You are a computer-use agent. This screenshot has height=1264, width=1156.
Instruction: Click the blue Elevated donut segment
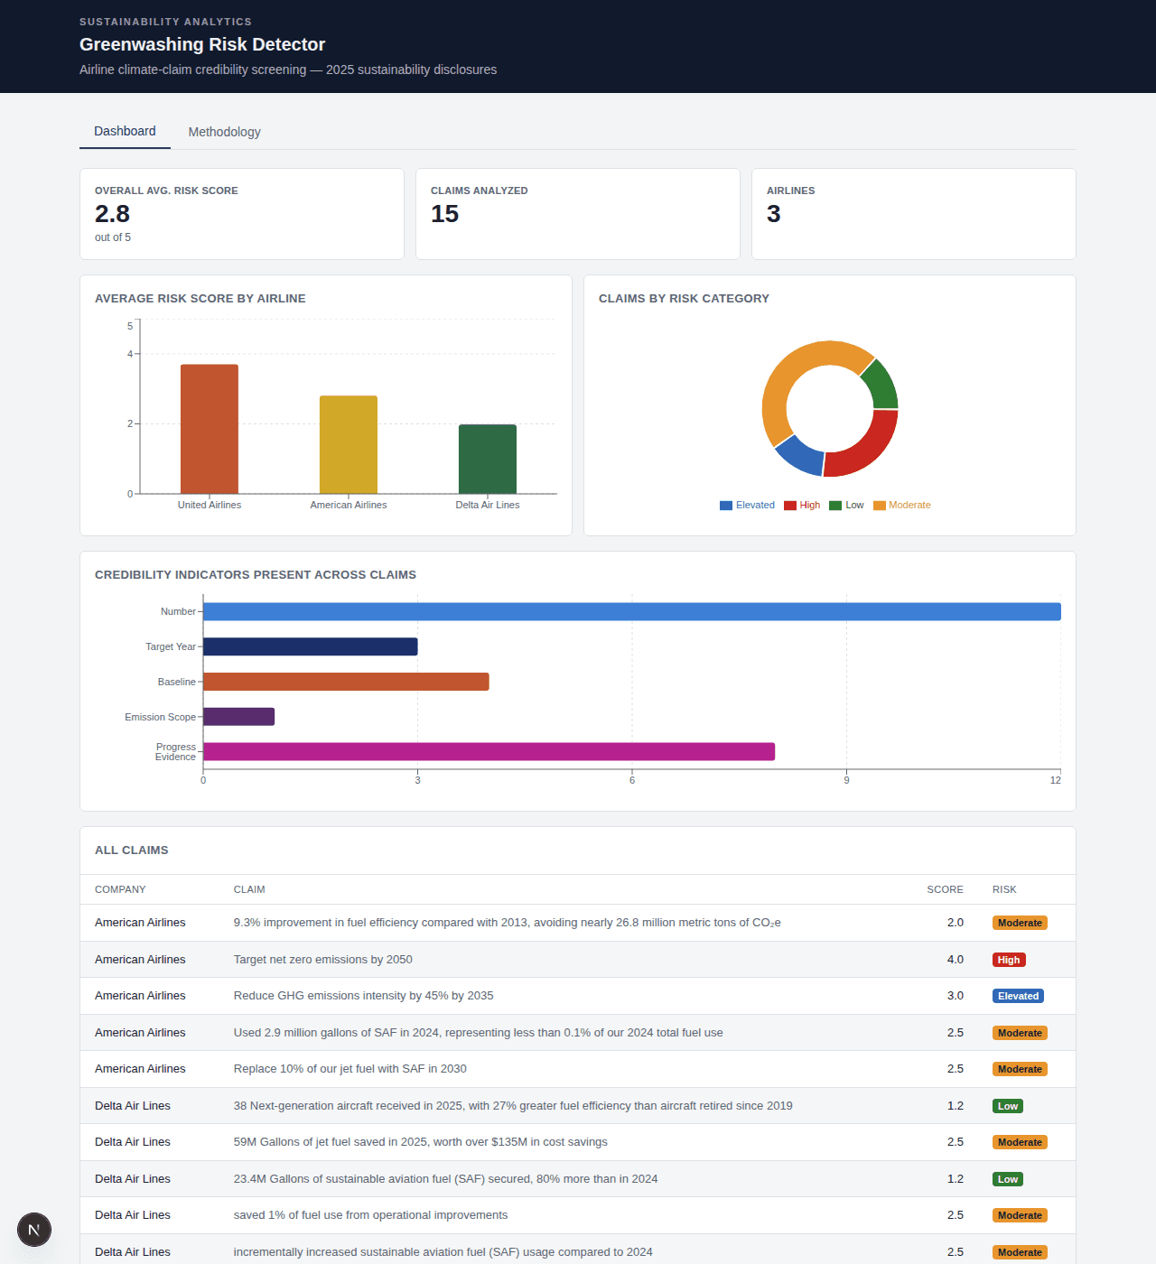point(802,456)
